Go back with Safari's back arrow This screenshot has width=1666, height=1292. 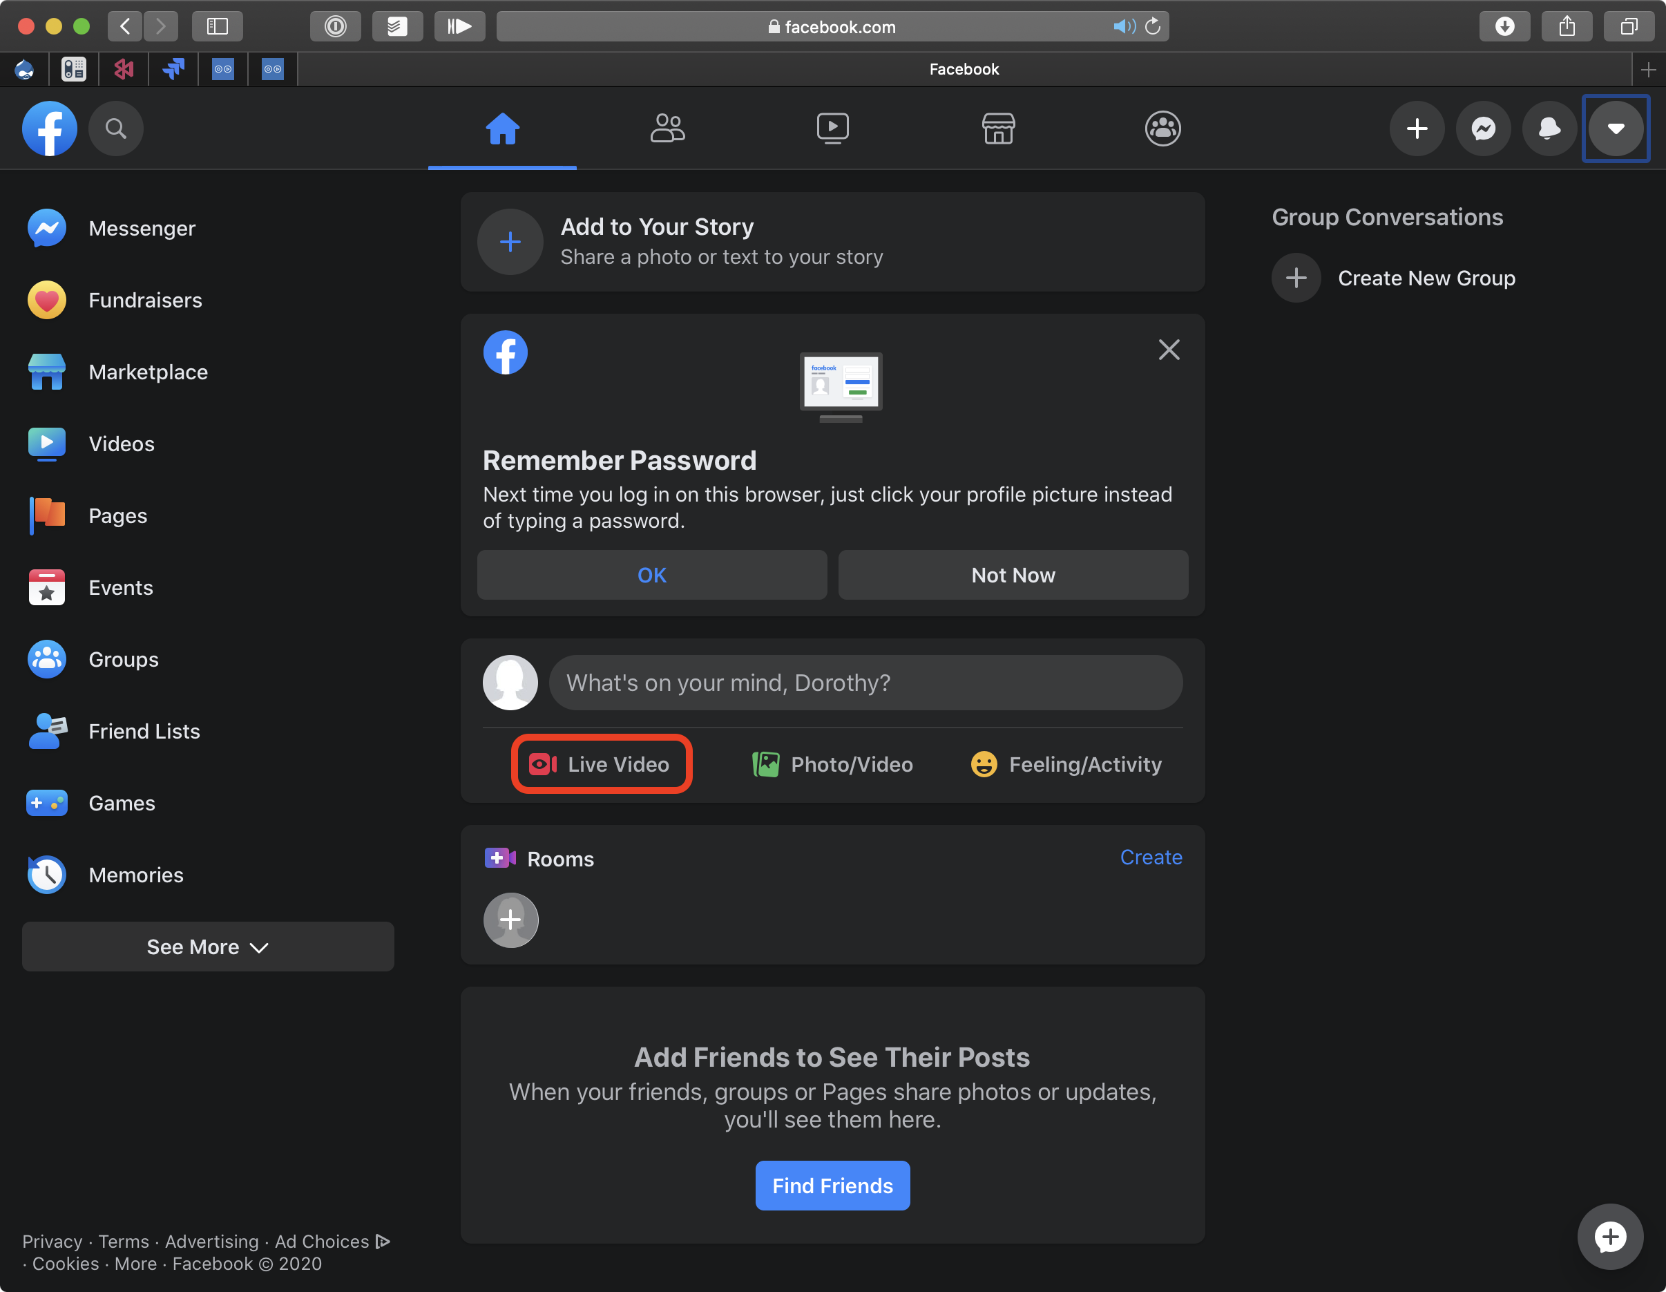coord(125,27)
